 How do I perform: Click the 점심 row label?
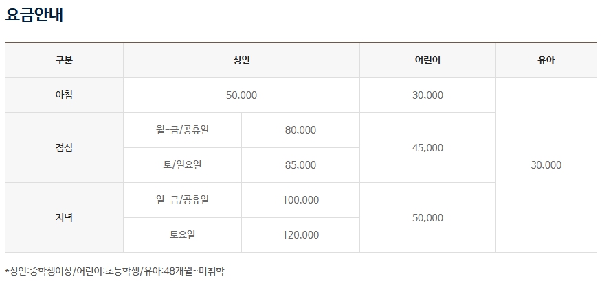click(64, 148)
